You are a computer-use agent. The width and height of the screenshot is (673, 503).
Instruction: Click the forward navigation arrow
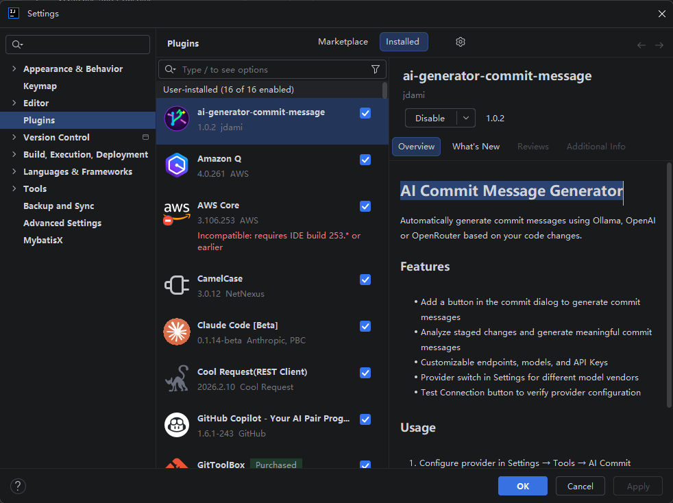659,45
